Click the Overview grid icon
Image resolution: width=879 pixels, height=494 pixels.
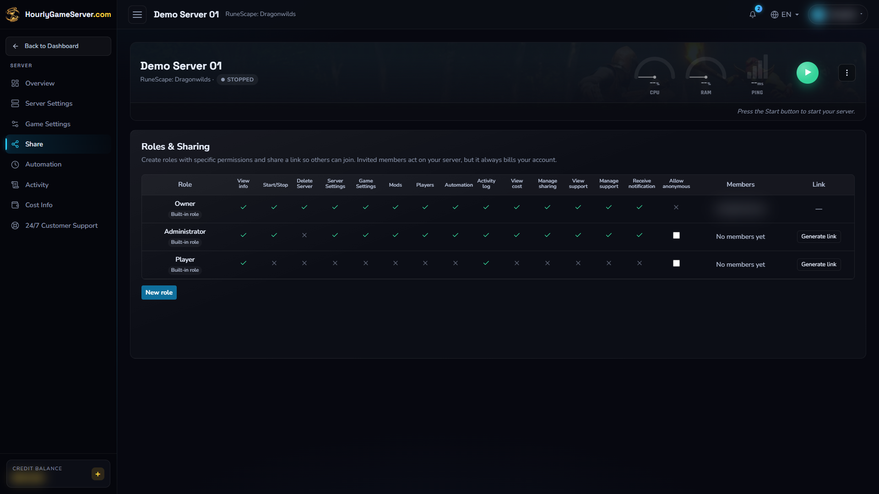click(15, 83)
